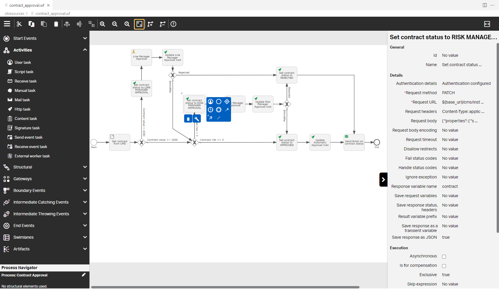Toggle the editor split layout icon
This screenshot has width=499, height=289.
[x=485, y=5]
